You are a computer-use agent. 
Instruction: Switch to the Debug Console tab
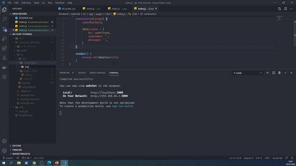(97, 73)
